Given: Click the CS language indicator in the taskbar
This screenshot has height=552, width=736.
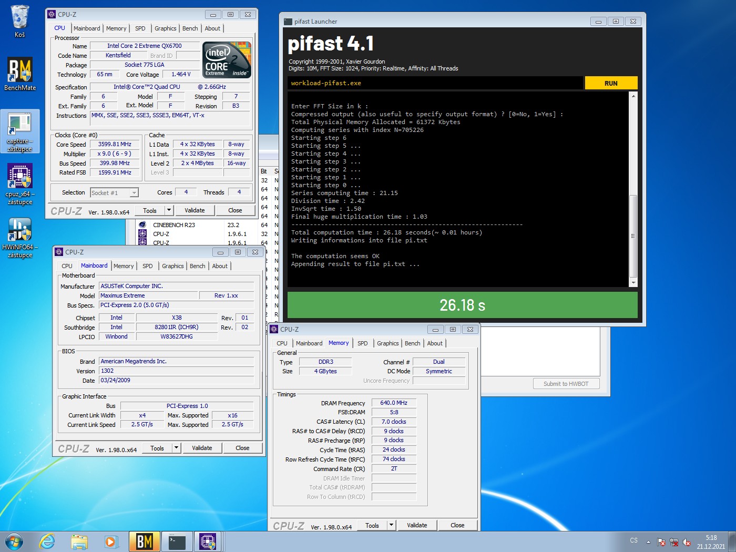Looking at the screenshot, I should click(x=633, y=540).
